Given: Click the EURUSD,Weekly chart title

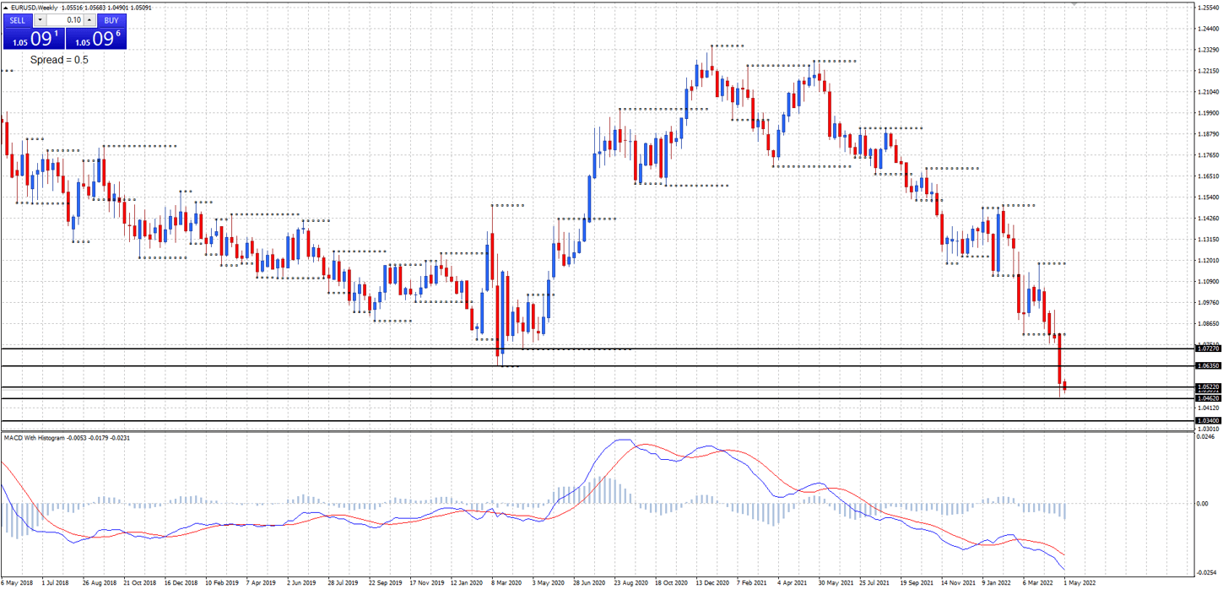Looking at the screenshot, I should click(x=34, y=7).
